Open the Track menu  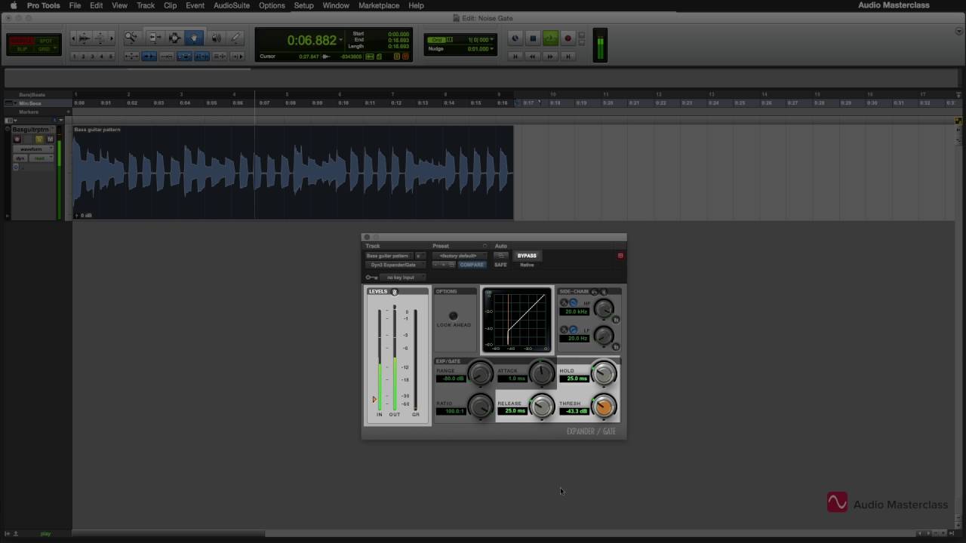146,5
